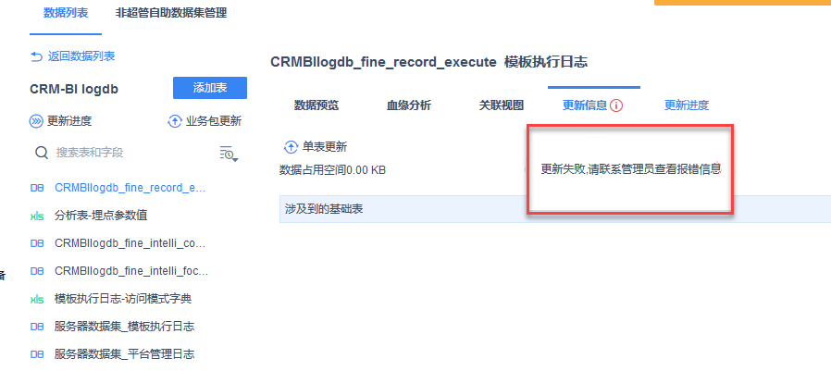Click the 业务包更新 upload arrow icon
The height and width of the screenshot is (371, 831).
[x=174, y=121]
